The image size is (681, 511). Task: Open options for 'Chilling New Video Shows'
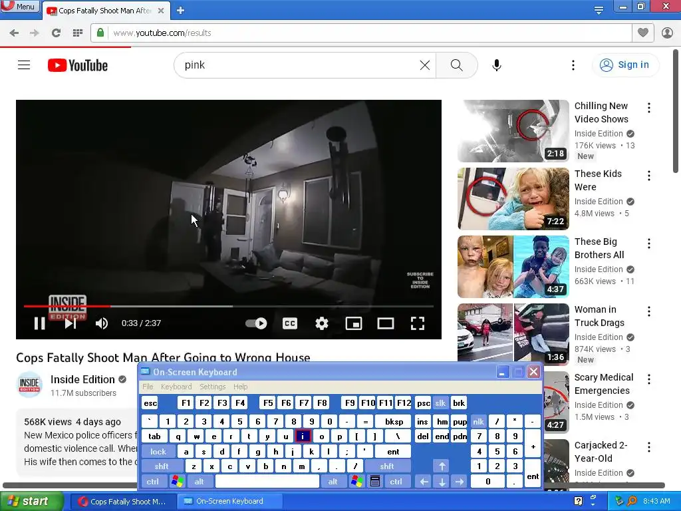649,108
